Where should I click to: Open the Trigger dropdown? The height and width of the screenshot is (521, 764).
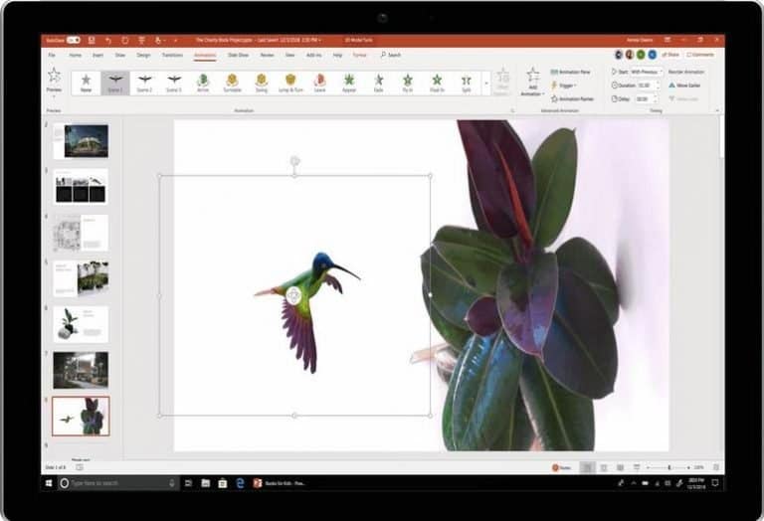pyautogui.click(x=564, y=86)
